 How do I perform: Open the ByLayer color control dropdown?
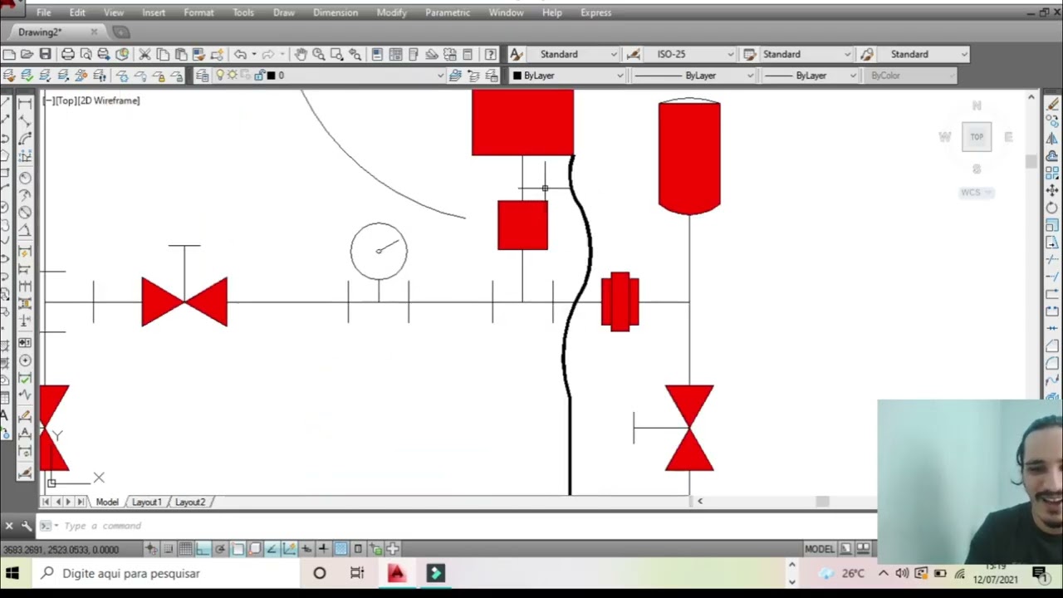tap(619, 76)
